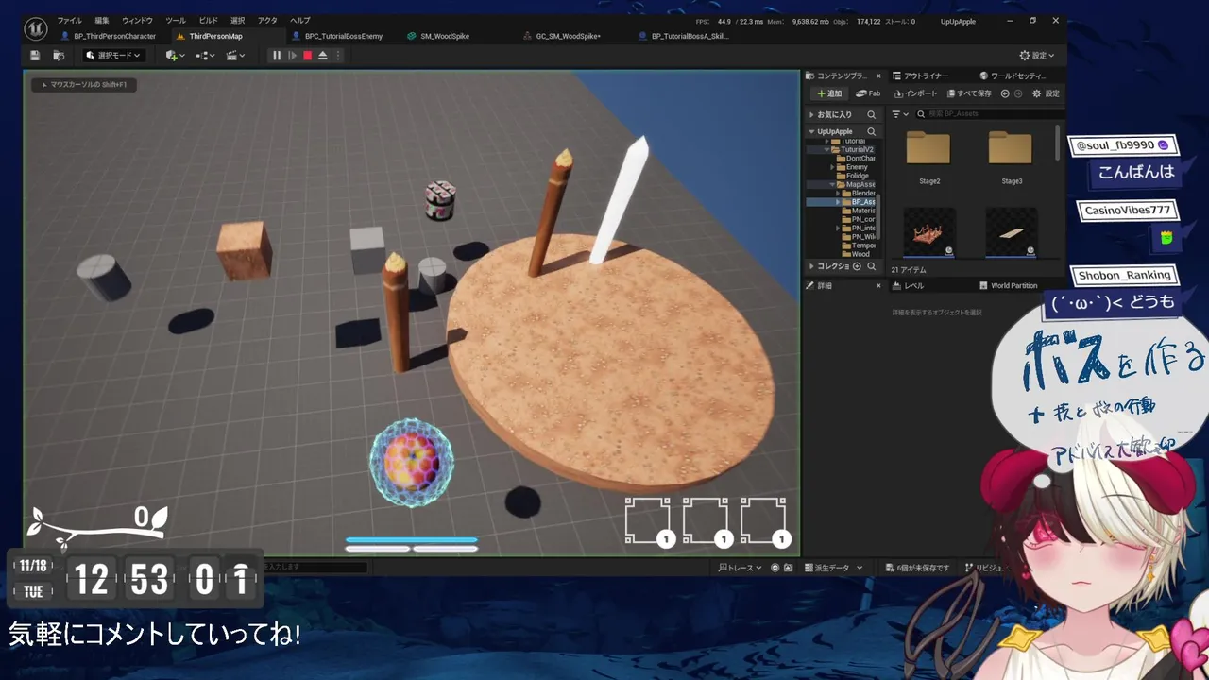Switch to the GC_SM_WoodSpike+ tab

pyautogui.click(x=562, y=36)
